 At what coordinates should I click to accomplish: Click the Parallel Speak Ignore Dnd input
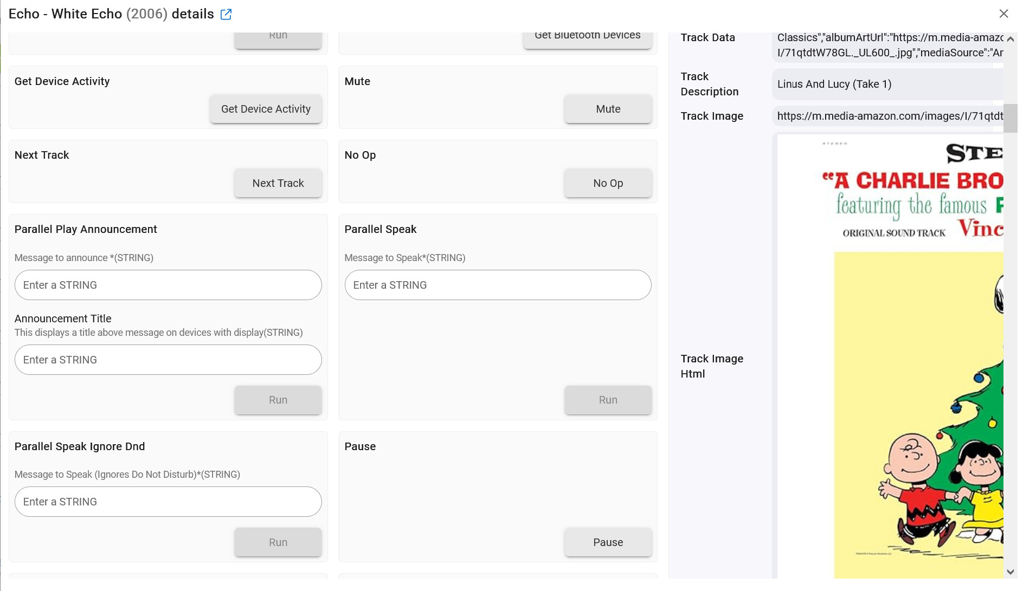tap(168, 502)
